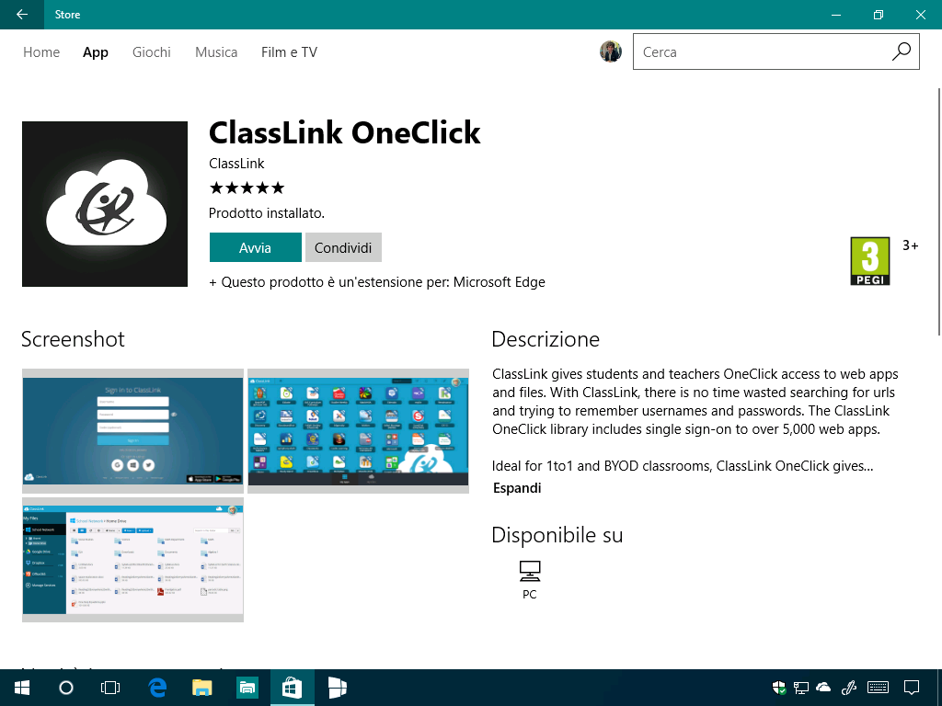Open OneDrive cloud tray icon
Screen dimensions: 942x706
(823, 687)
